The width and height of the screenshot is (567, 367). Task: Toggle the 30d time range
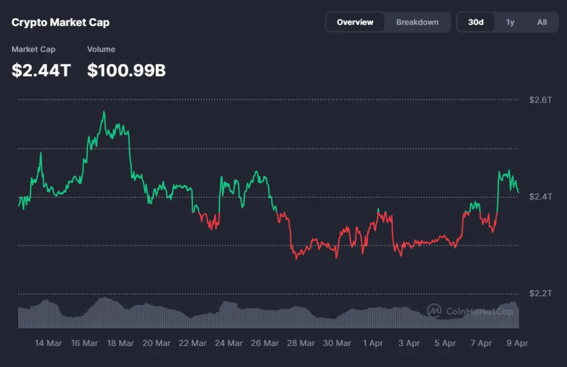476,22
